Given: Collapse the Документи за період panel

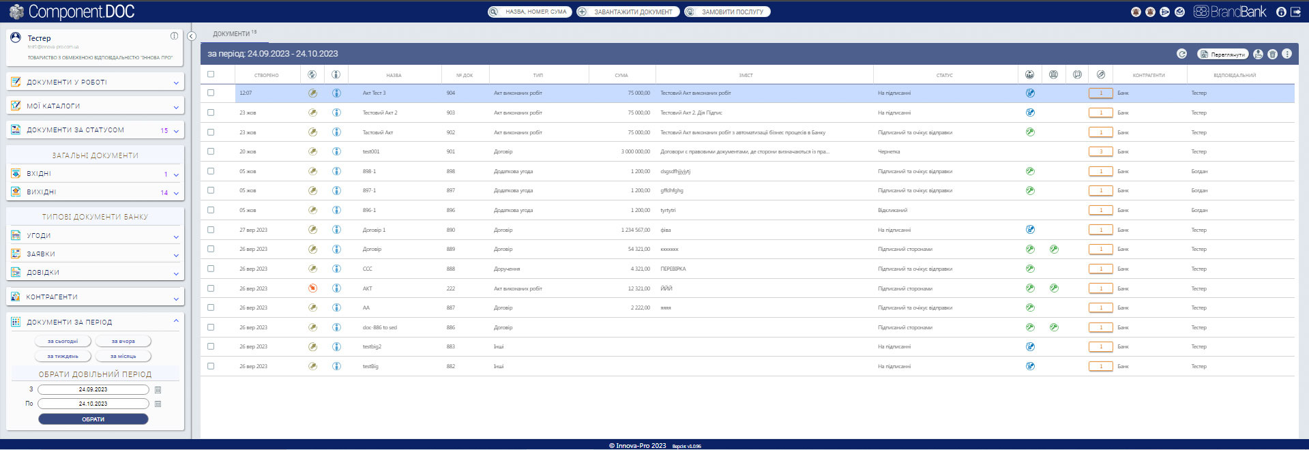Looking at the screenshot, I should tap(176, 321).
